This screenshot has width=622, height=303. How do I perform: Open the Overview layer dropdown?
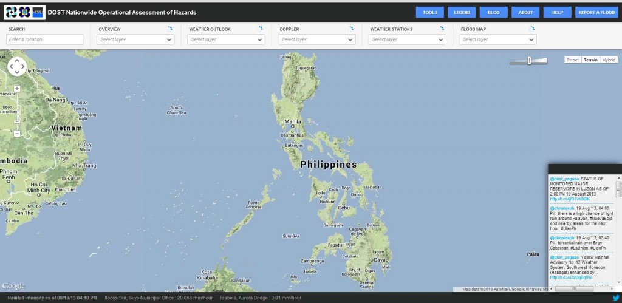pos(135,39)
